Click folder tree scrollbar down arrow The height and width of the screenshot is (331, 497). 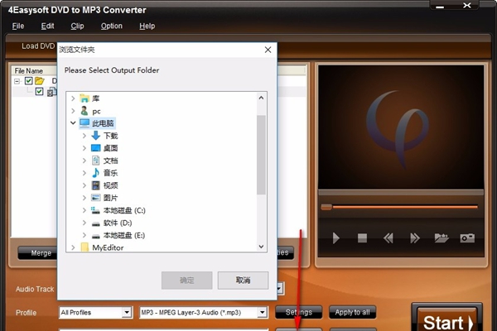[261, 247]
